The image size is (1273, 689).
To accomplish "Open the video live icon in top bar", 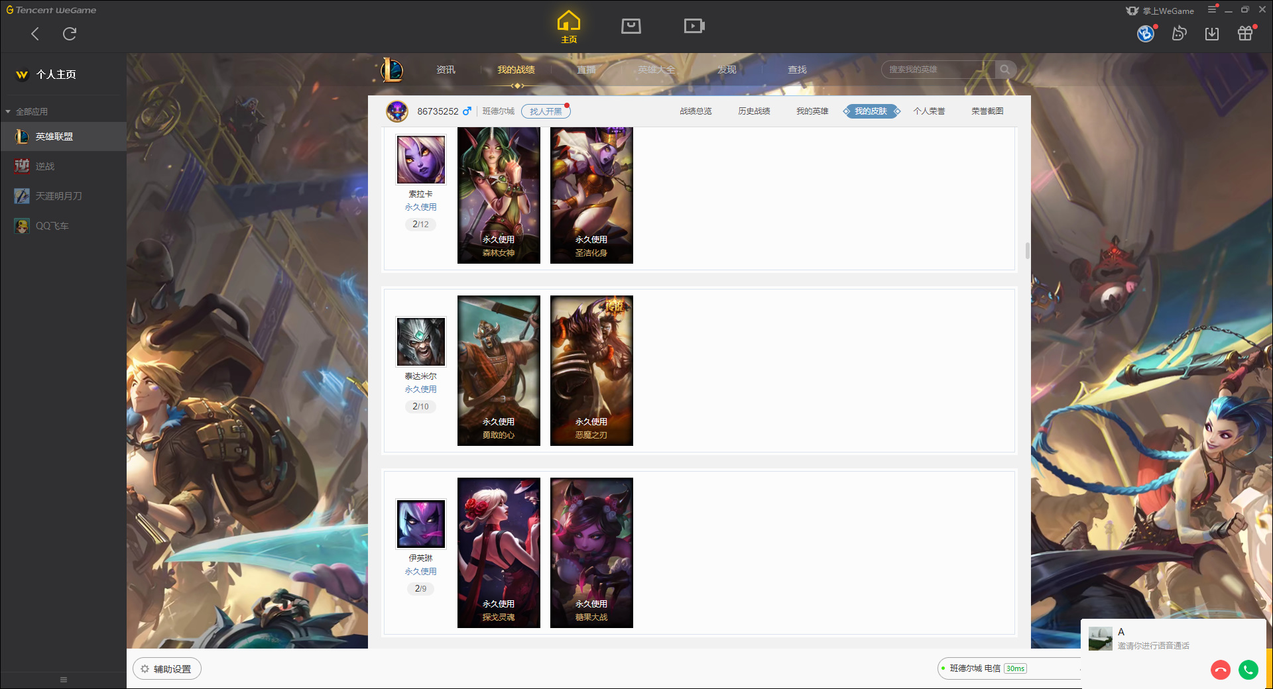I will [x=694, y=26].
